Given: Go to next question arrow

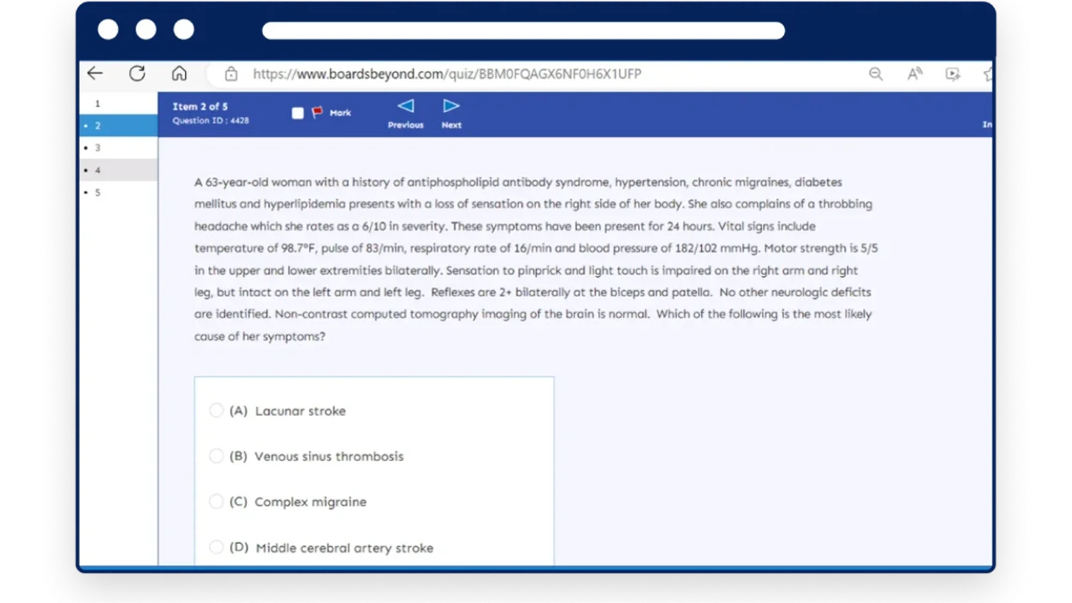Looking at the screenshot, I should pos(451,106).
